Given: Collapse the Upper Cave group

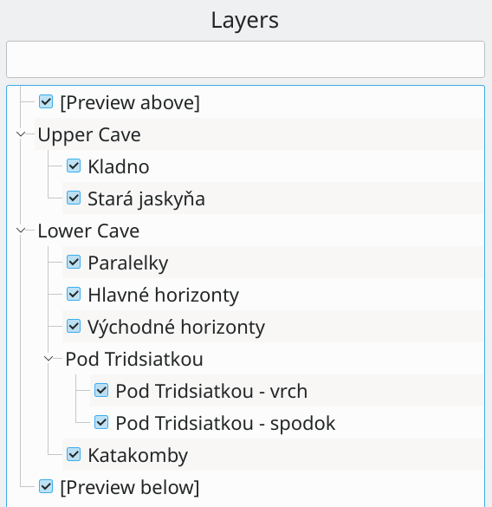Looking at the screenshot, I should point(21,133).
